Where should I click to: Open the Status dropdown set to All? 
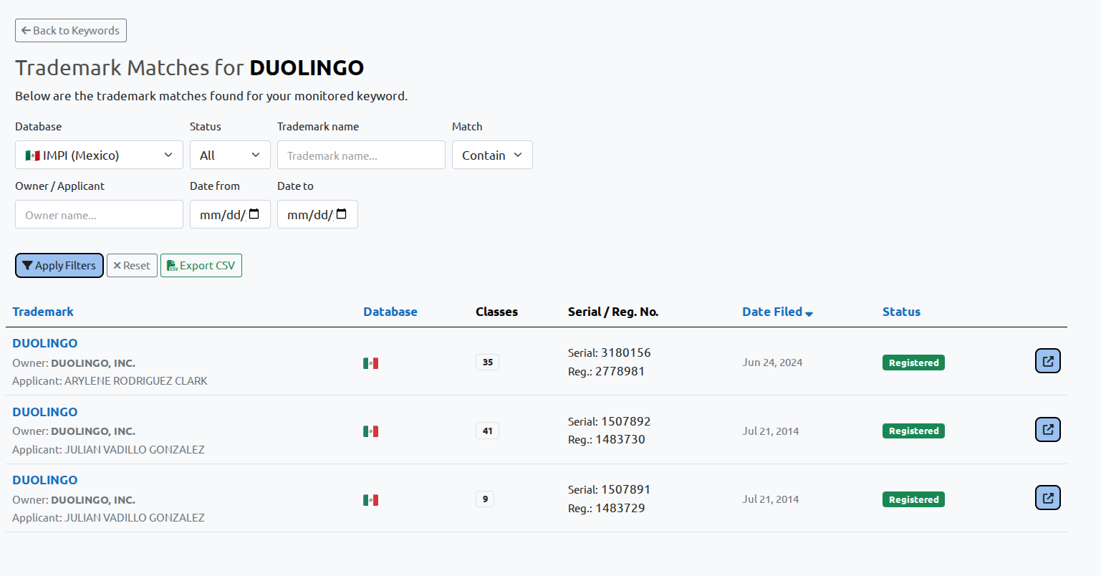[x=229, y=155]
